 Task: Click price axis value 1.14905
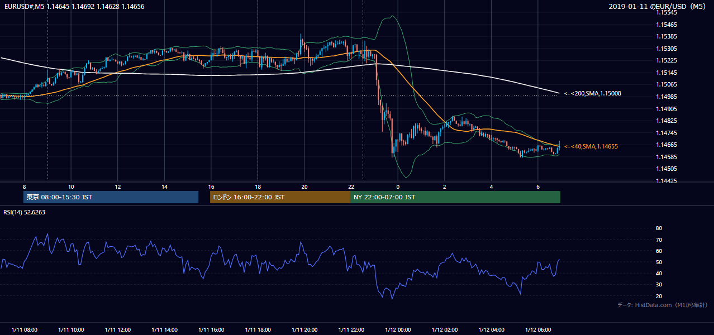pos(666,109)
